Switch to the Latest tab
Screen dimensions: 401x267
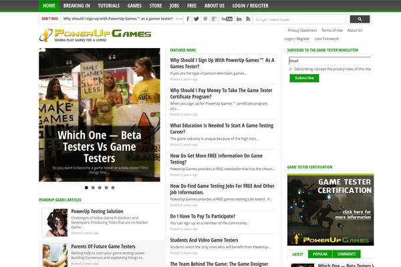[x=297, y=254]
